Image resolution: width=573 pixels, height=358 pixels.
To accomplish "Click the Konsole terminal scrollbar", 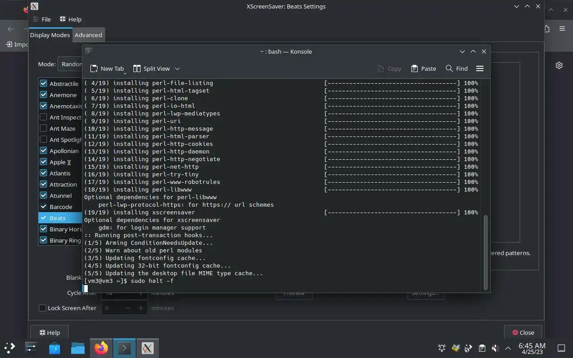I will click(x=485, y=253).
